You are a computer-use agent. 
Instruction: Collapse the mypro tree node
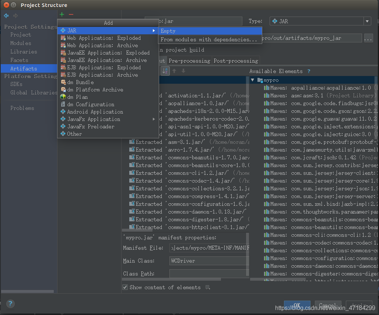point(253,80)
